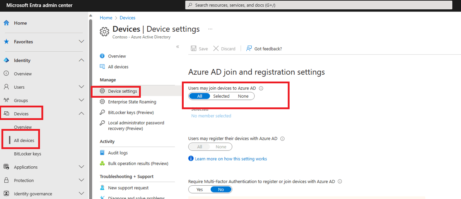Click the Home house icon in sidebar
Image resolution: width=461 pixels, height=199 pixels.
coord(6,23)
